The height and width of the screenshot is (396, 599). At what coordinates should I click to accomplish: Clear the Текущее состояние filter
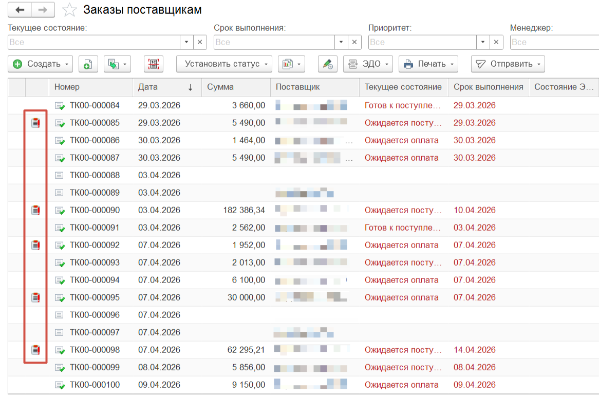(x=200, y=42)
